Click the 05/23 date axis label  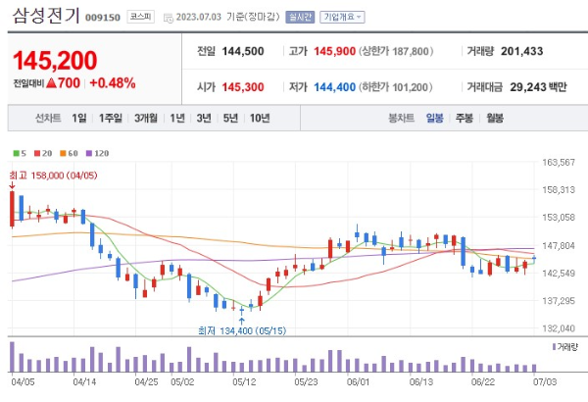point(306,382)
